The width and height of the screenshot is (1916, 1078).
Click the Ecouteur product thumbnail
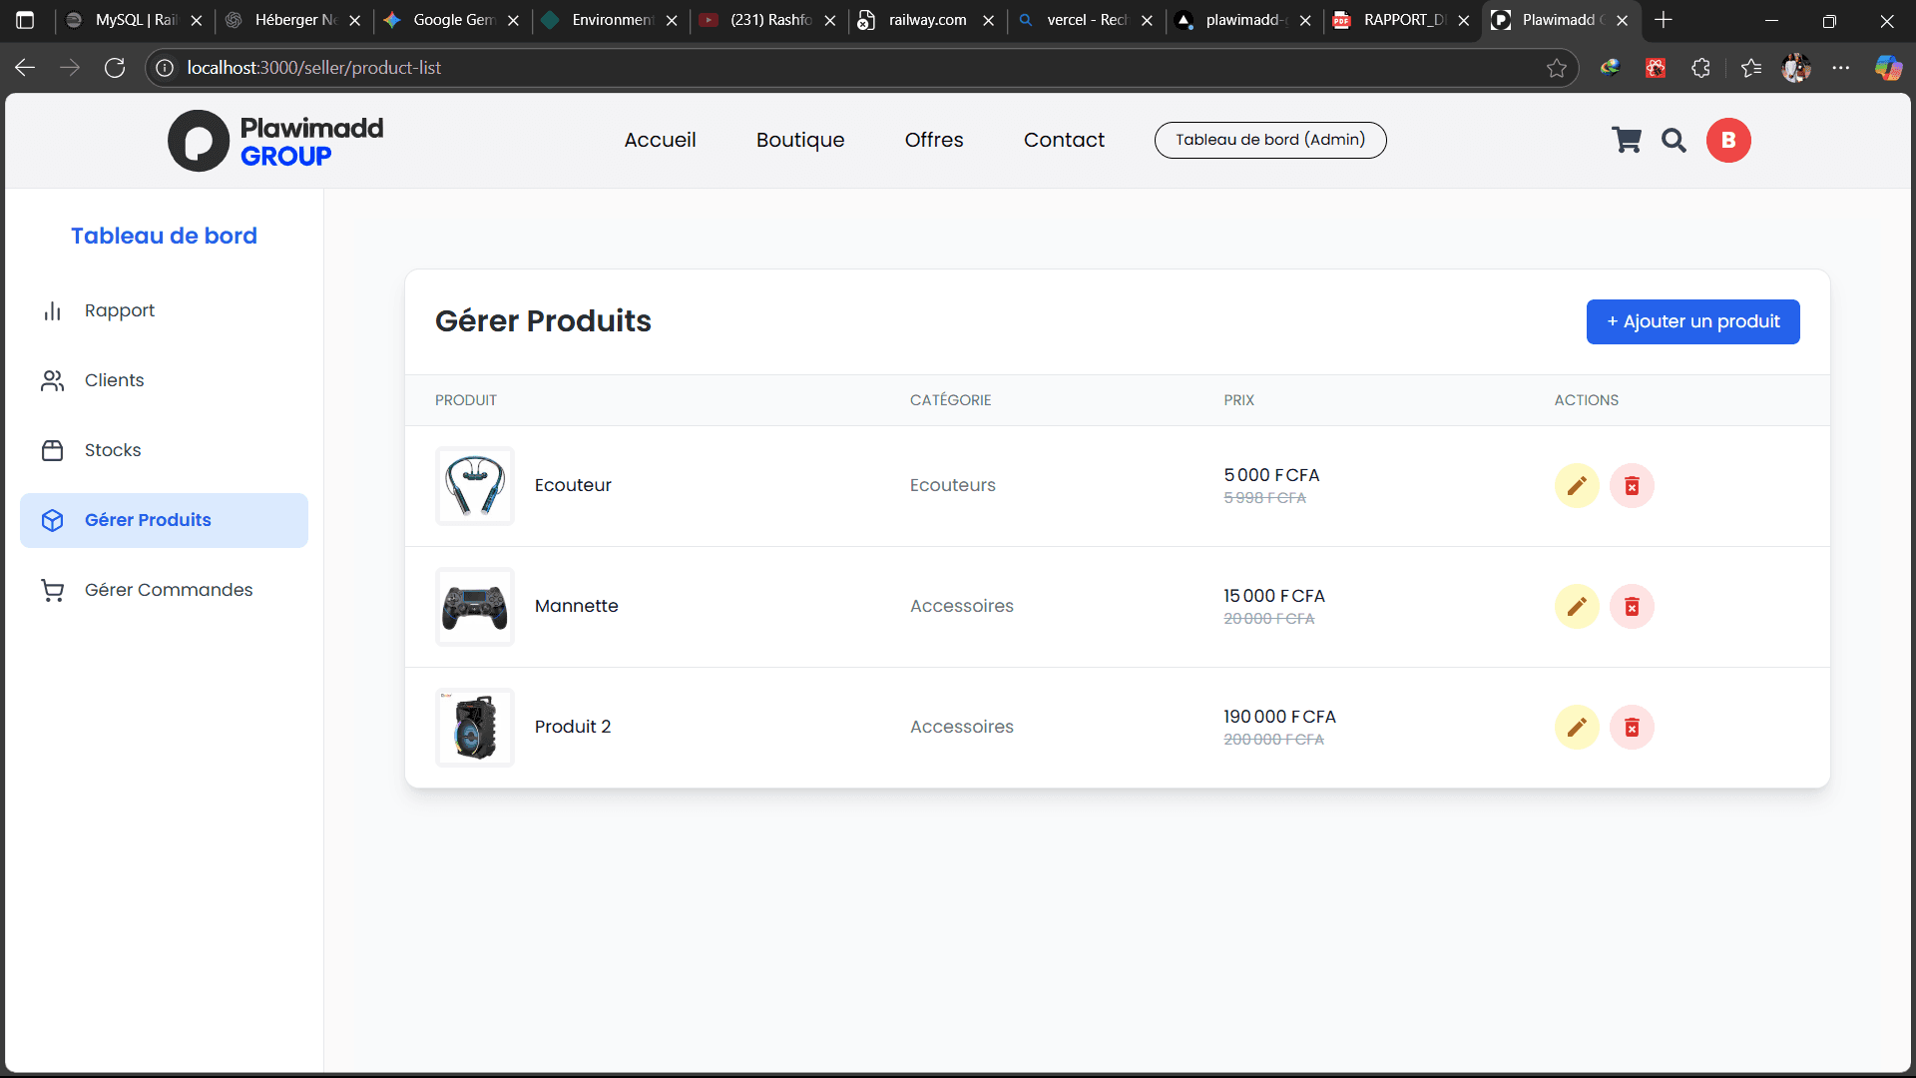475,486
